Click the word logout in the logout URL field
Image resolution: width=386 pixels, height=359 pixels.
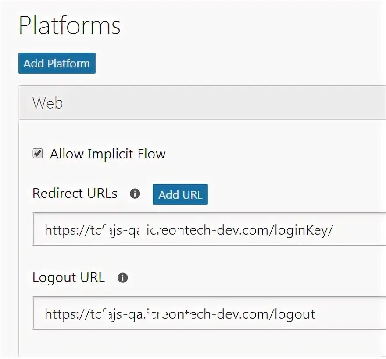pos(294,313)
